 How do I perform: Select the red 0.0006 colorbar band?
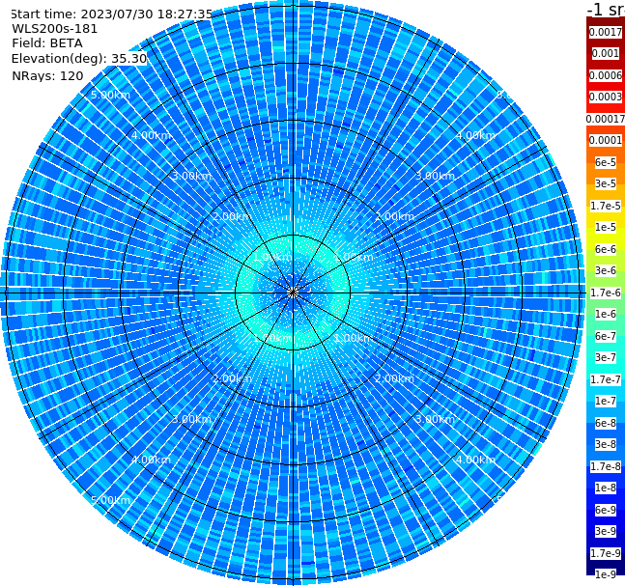click(606, 75)
